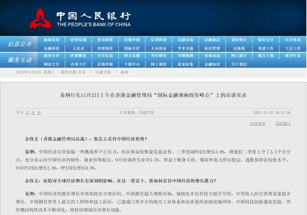Open the 下载中心 link
The height and width of the screenshot is (215, 307).
pyautogui.click(x=132, y=64)
